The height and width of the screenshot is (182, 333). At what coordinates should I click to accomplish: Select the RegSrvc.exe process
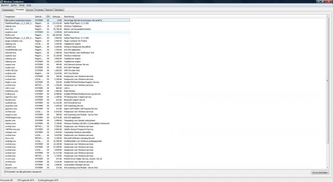tap(67, 82)
